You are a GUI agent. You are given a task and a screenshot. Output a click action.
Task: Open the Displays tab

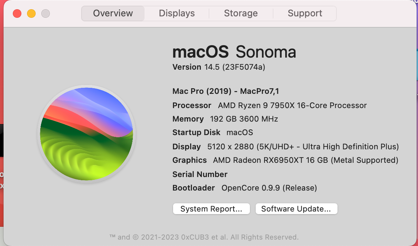[177, 14]
